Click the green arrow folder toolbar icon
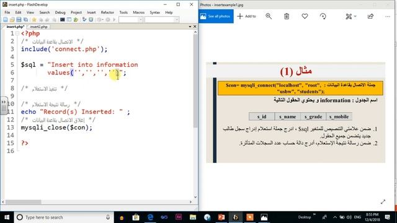This screenshot has width=397, height=223. pos(76,19)
